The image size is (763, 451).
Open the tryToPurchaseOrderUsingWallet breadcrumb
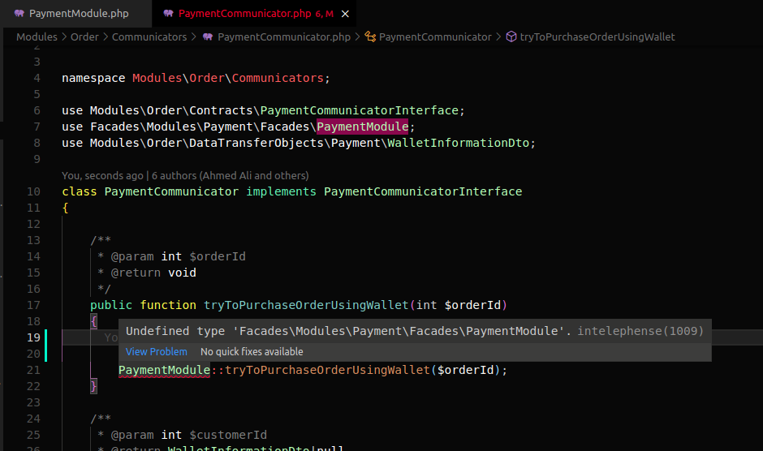tap(597, 37)
